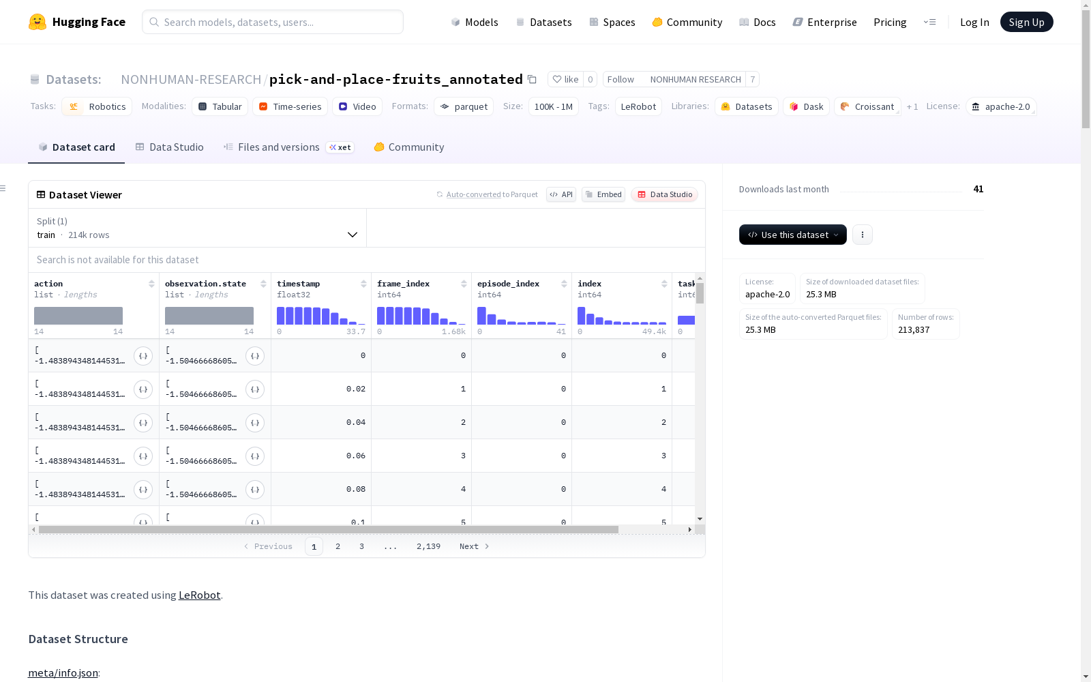This screenshot has height=682, width=1091.
Task: Jump to last page 2,139
Action: click(428, 546)
